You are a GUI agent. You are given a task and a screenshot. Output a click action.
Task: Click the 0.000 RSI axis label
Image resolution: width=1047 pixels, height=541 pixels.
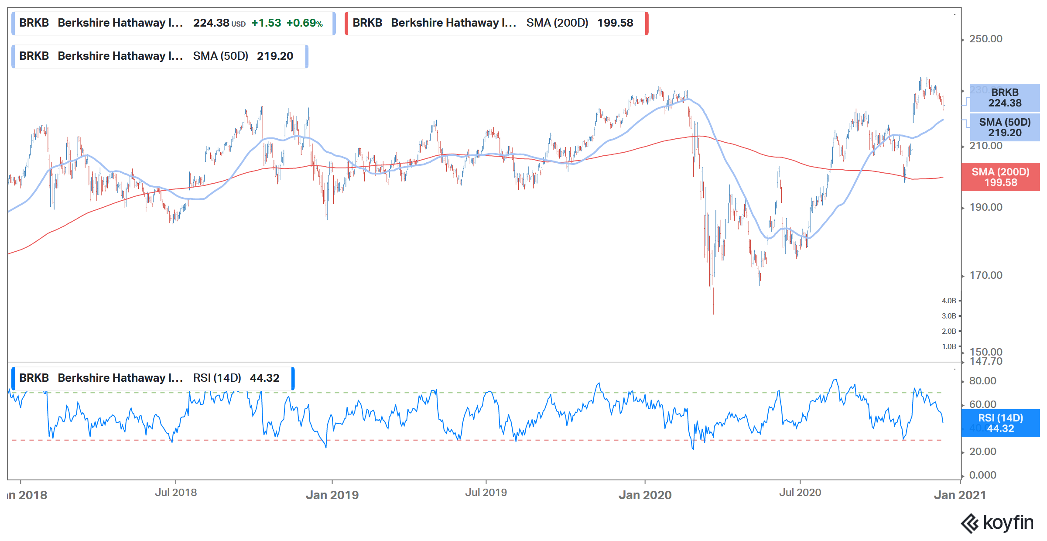982,475
